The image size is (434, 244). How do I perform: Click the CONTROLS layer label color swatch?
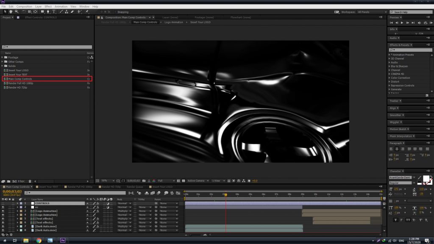click(x=21, y=203)
